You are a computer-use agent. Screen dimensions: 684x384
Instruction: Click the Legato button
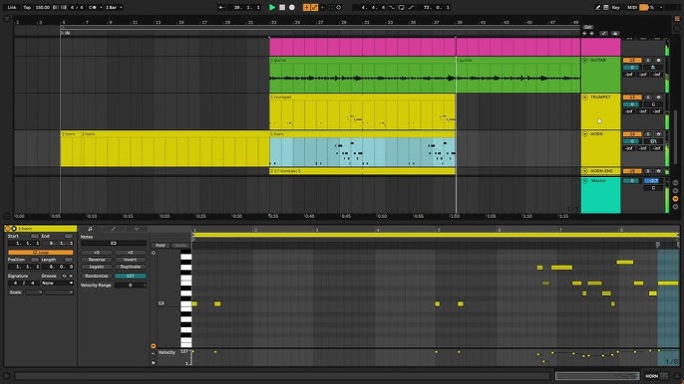point(97,267)
